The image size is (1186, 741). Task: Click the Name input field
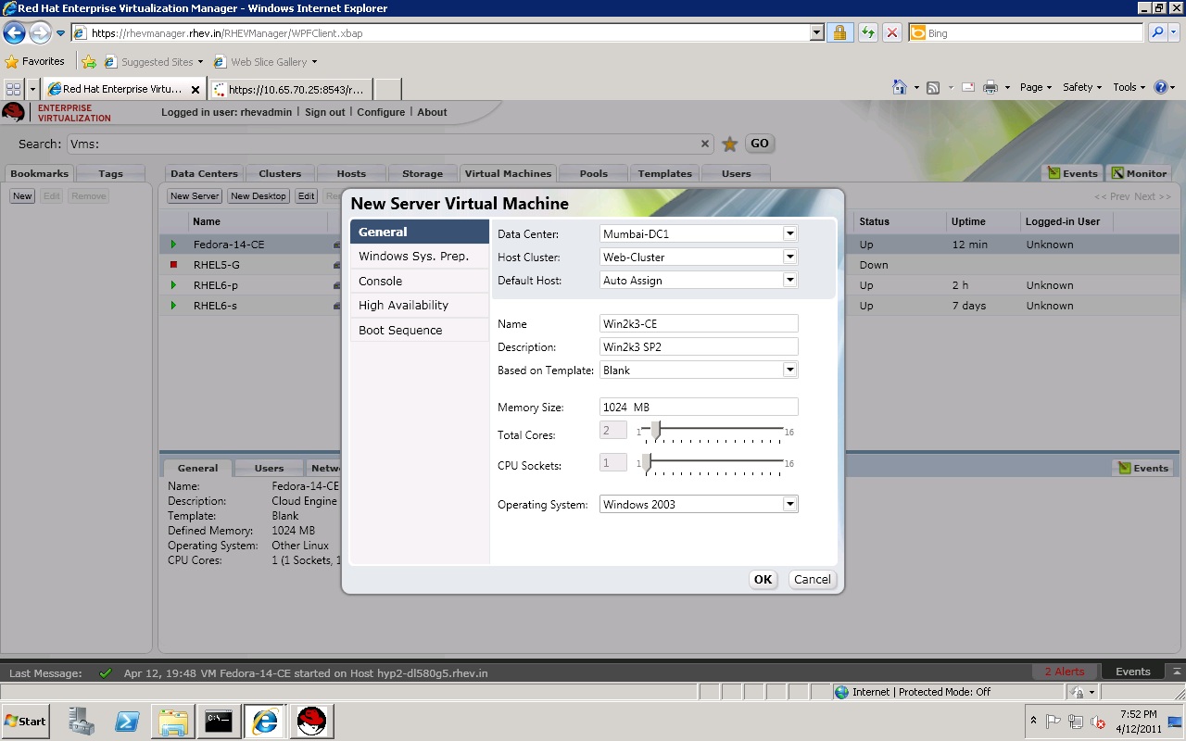click(699, 324)
